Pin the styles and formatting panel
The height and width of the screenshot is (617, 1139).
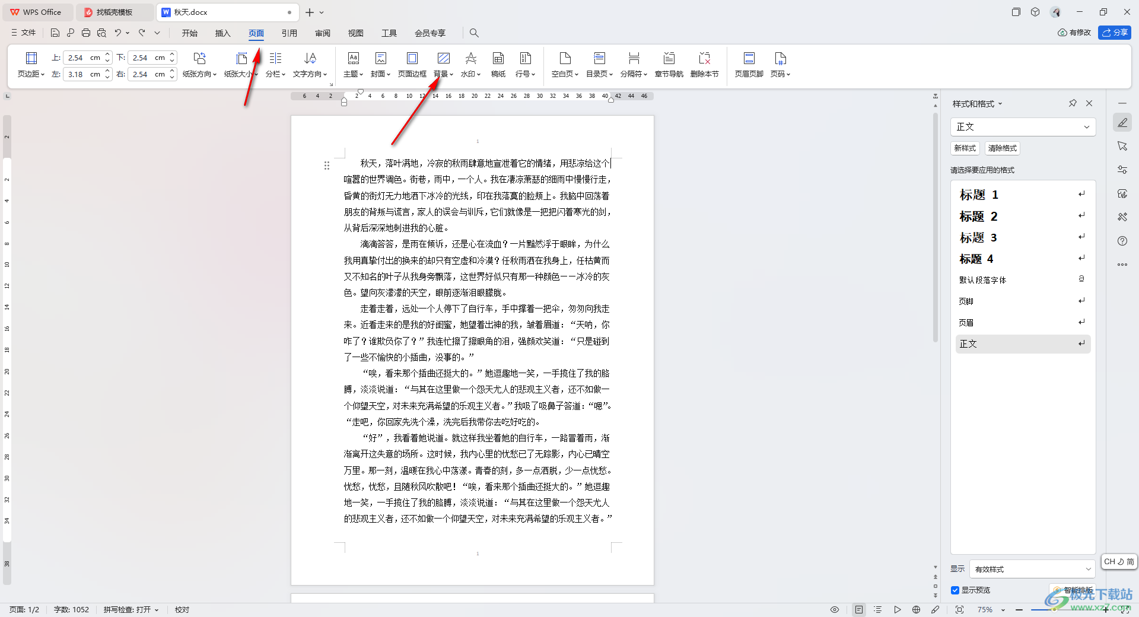[1073, 103]
